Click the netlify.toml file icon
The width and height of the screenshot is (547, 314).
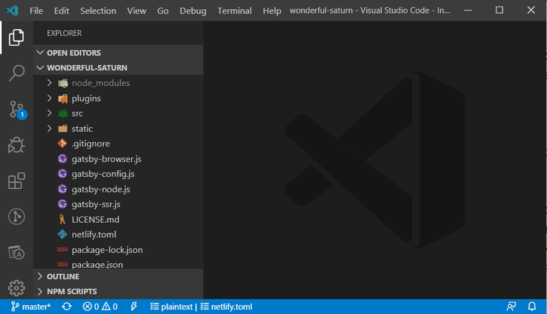(62, 235)
